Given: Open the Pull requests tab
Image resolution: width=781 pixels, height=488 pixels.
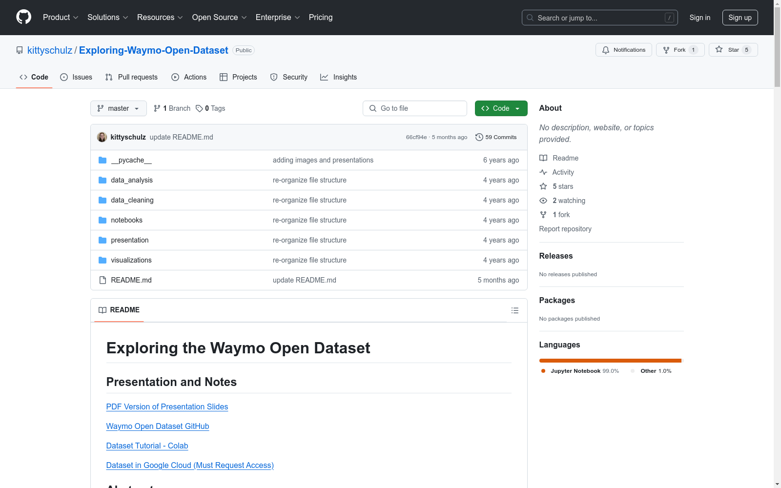Looking at the screenshot, I should click(131, 77).
